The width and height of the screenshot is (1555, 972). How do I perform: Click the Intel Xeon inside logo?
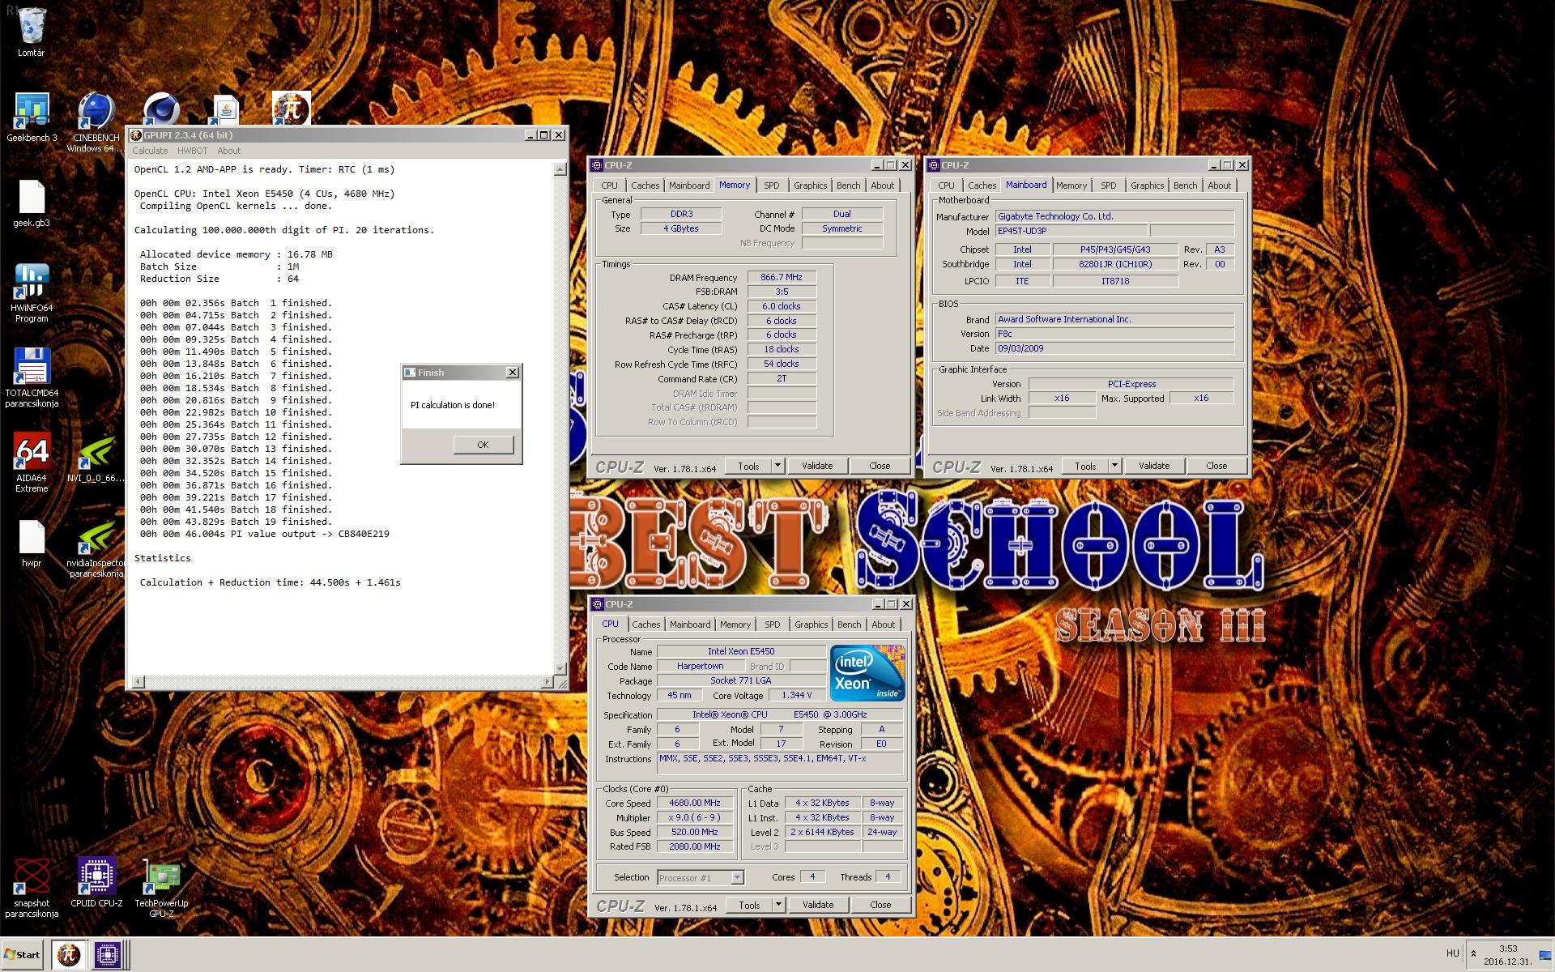point(867,673)
